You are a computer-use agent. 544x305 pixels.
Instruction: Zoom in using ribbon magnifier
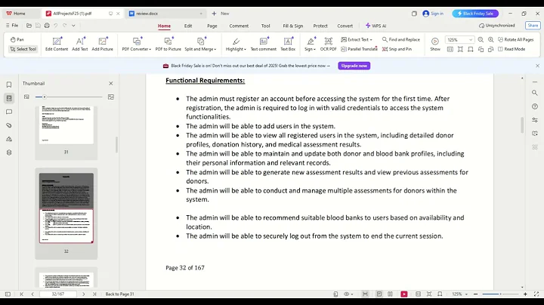[490, 40]
